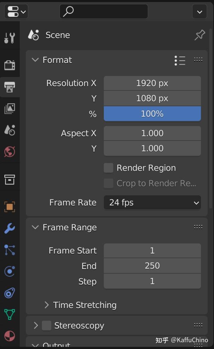The width and height of the screenshot is (214, 349).
Task: Open the View Layer properties tab
Action: tap(10, 109)
